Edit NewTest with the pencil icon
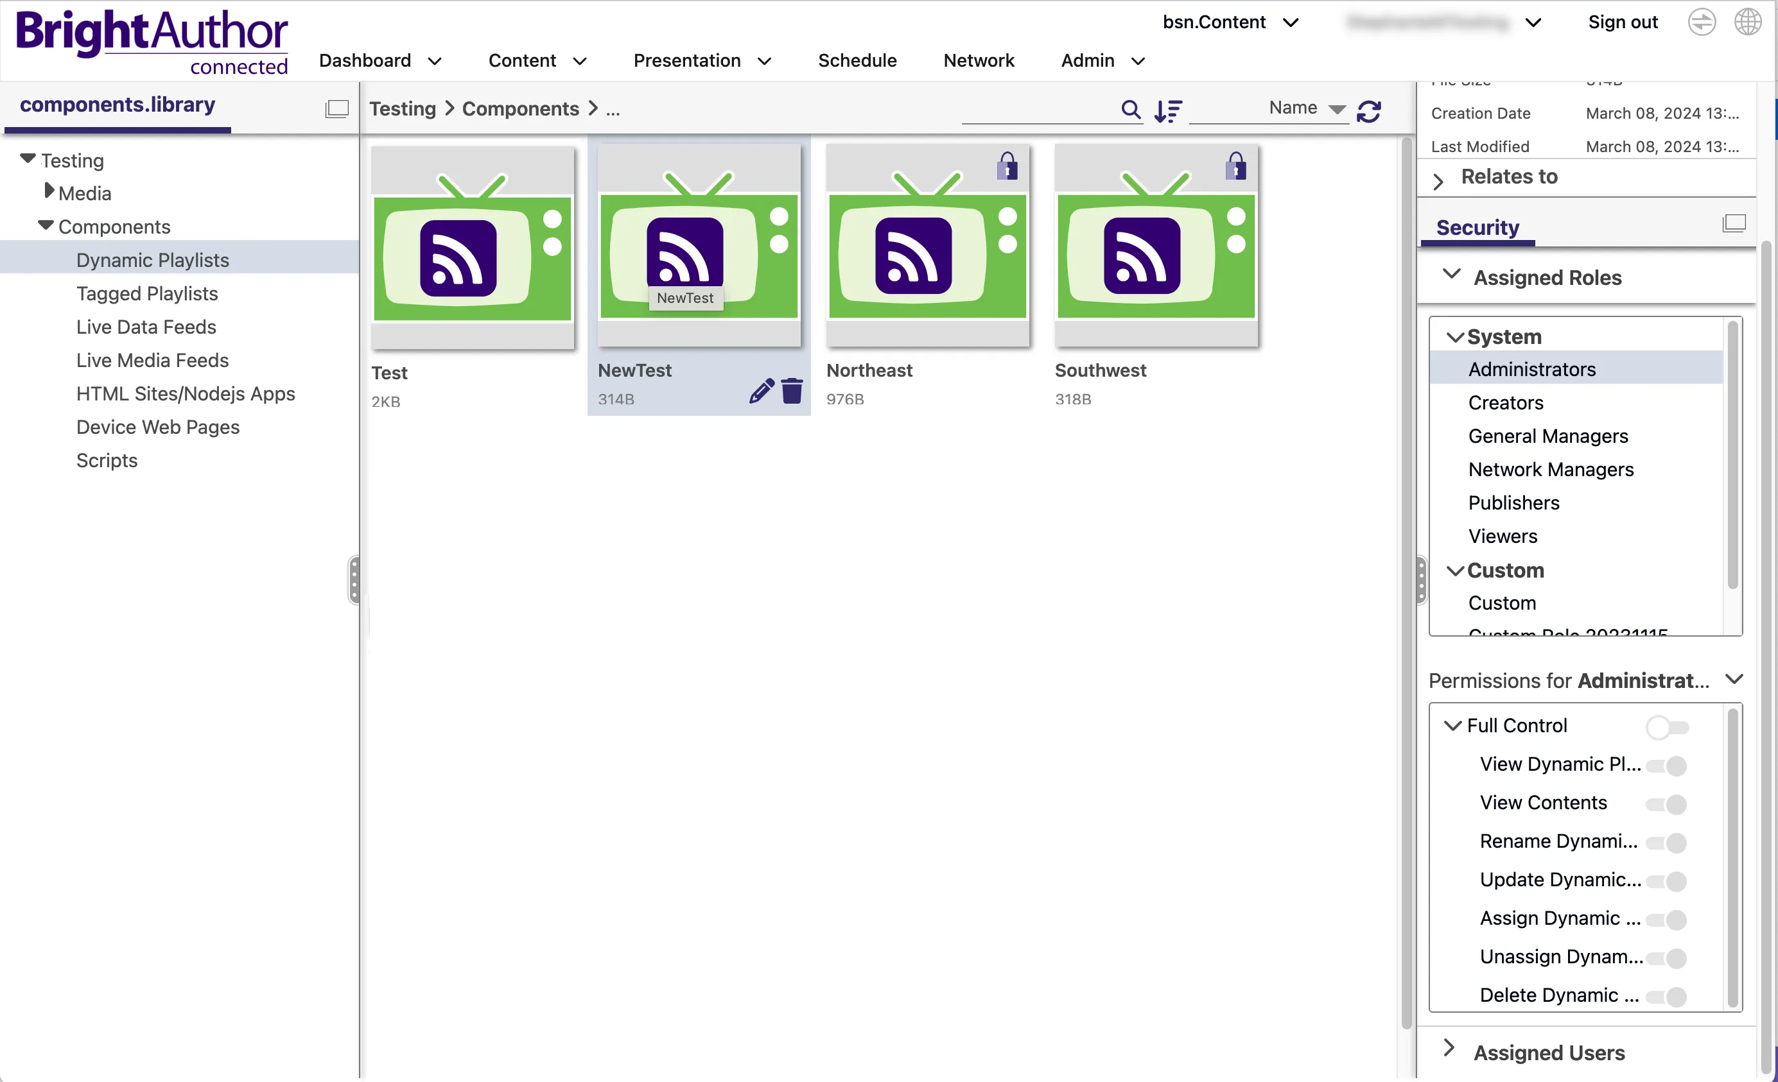This screenshot has height=1082, width=1778. tap(762, 390)
